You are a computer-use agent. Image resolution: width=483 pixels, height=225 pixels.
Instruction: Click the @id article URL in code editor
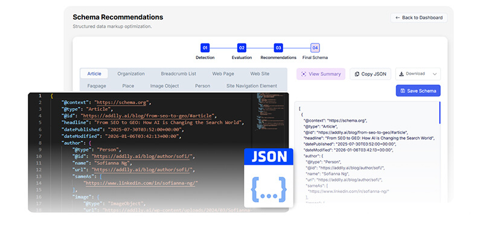click(148, 116)
